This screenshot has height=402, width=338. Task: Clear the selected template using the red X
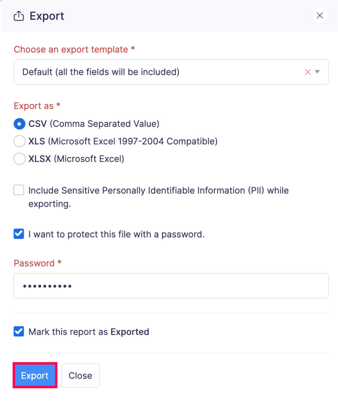[x=307, y=72]
